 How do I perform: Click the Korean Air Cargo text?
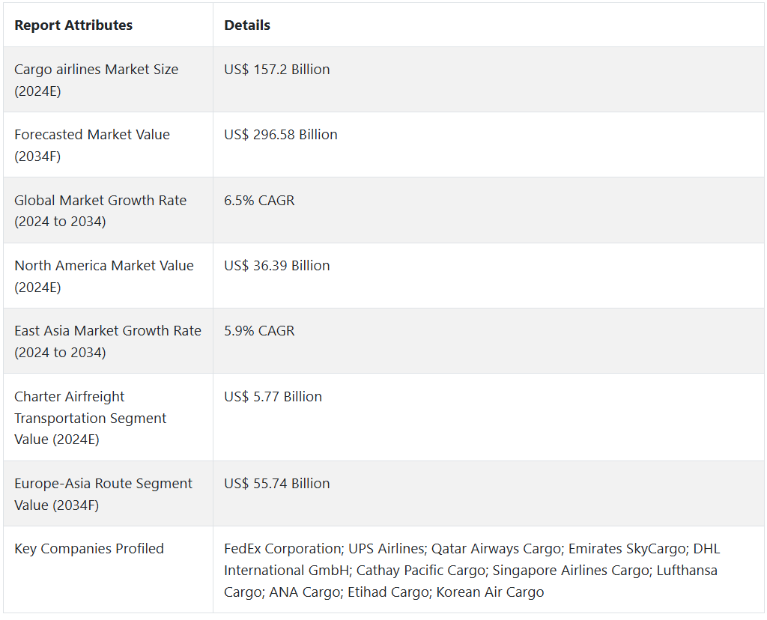tap(490, 592)
